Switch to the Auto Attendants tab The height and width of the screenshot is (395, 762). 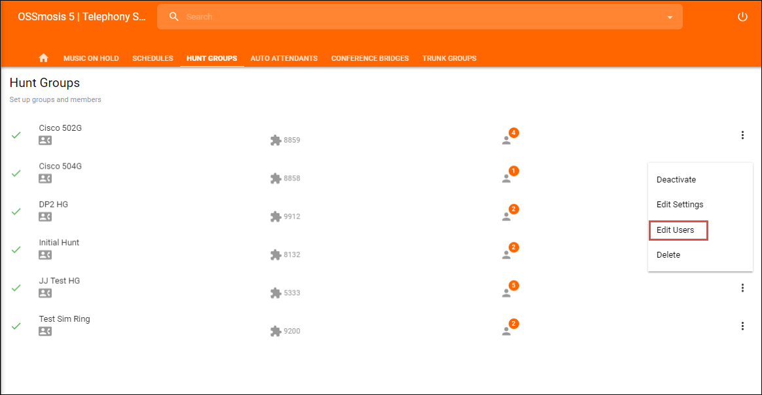click(x=283, y=58)
